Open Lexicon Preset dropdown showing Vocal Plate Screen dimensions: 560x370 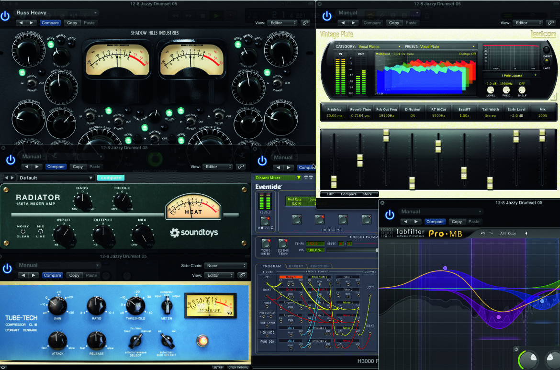pyautogui.click(x=448, y=46)
